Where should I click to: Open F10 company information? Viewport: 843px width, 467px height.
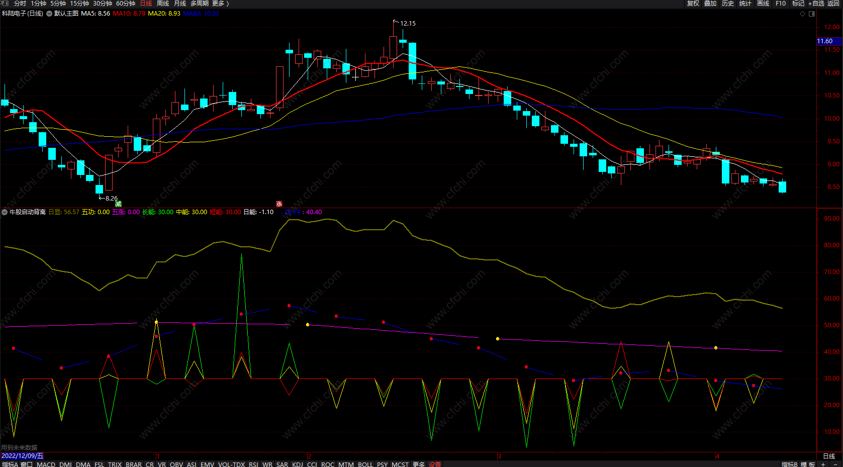pyautogui.click(x=781, y=4)
